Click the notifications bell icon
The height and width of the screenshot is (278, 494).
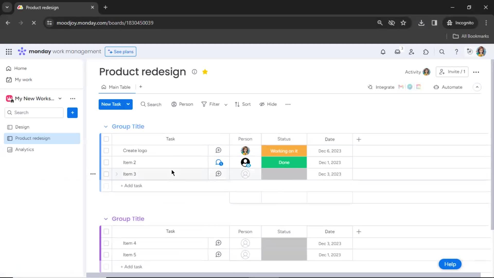[x=383, y=51]
